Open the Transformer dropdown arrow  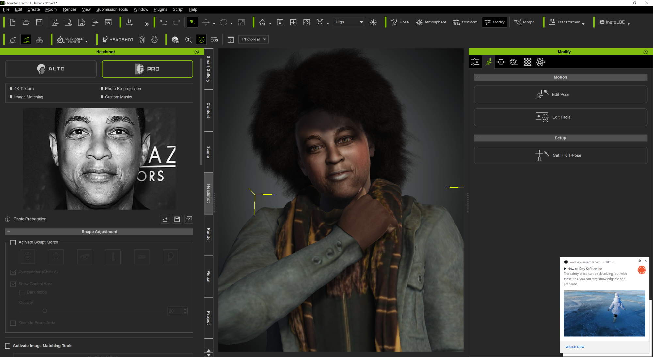pyautogui.click(x=583, y=23)
